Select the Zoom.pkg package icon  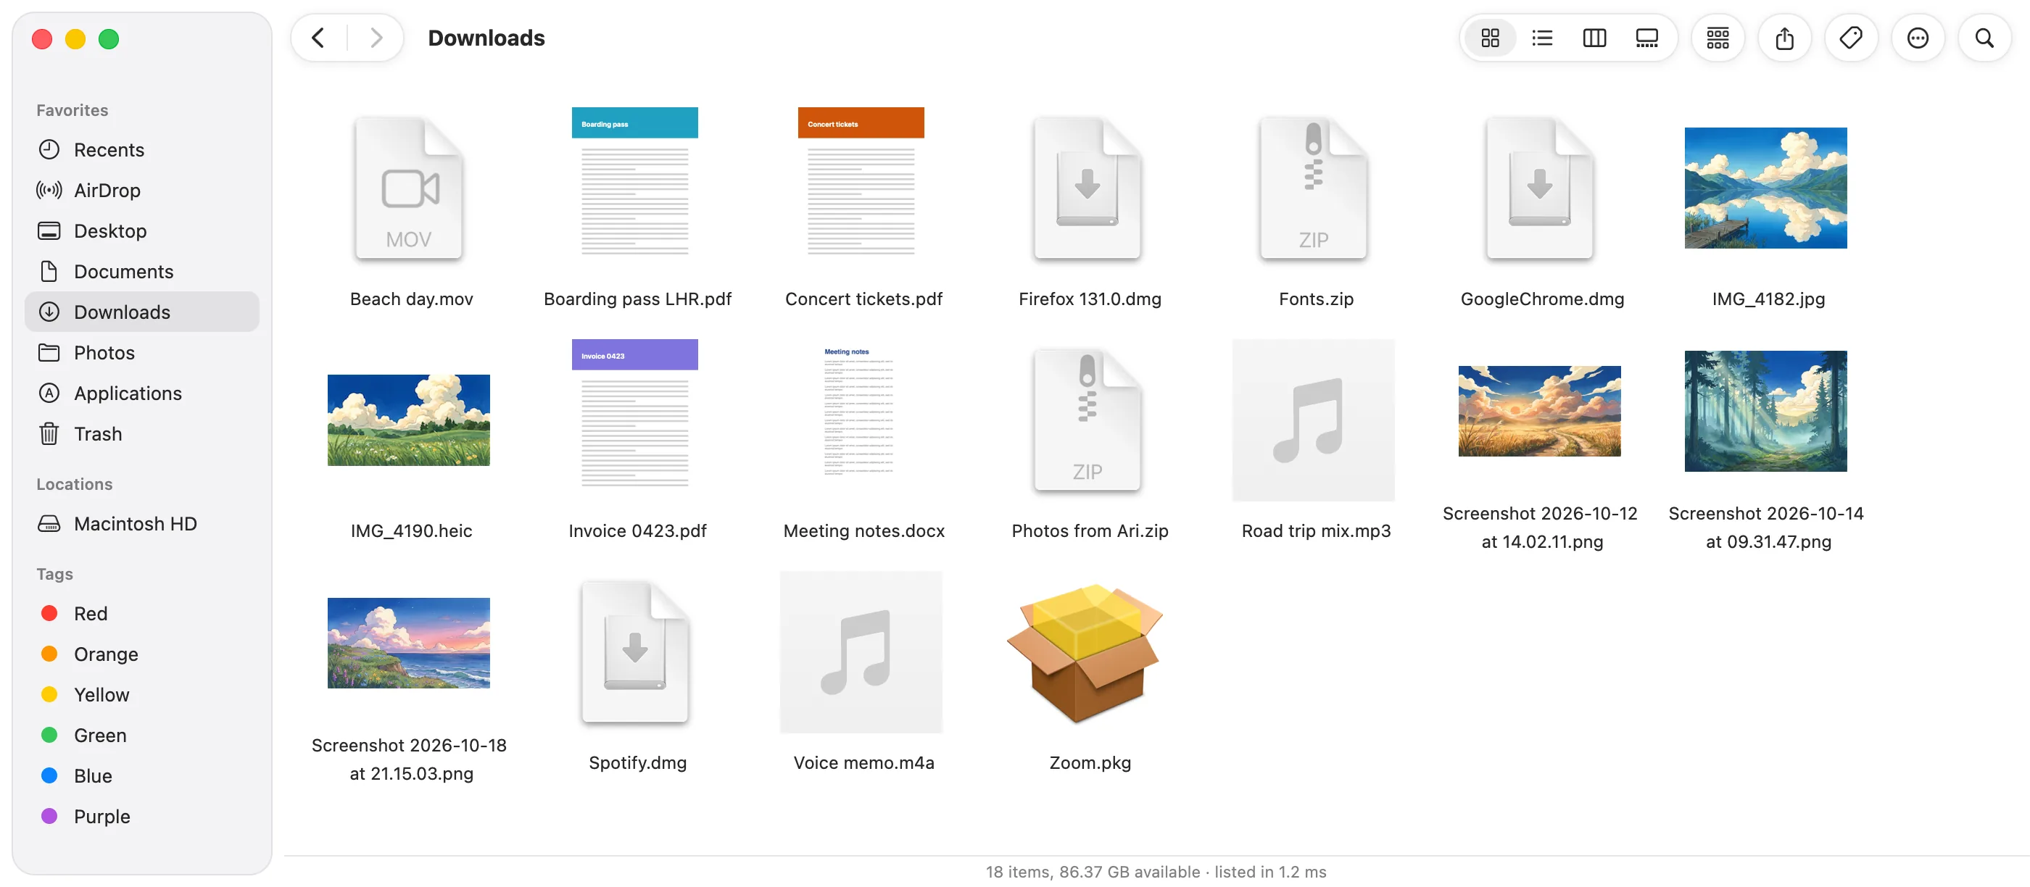pyautogui.click(x=1085, y=653)
